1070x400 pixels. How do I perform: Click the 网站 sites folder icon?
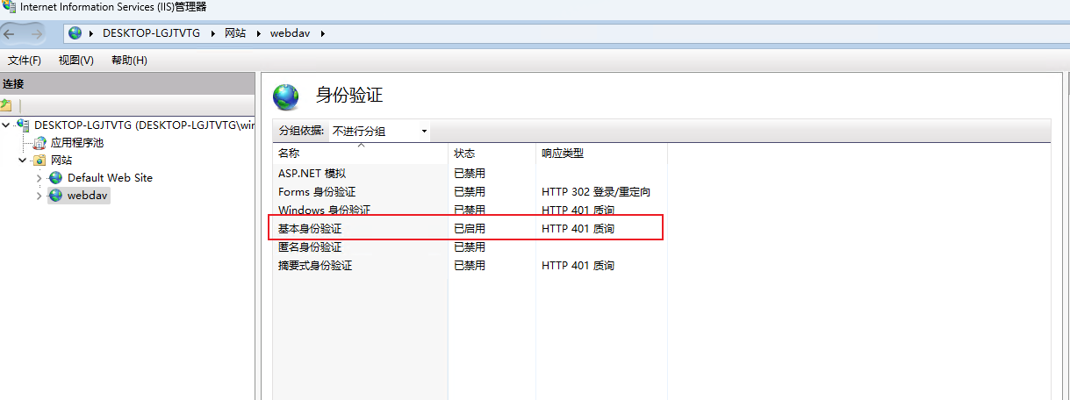point(39,161)
